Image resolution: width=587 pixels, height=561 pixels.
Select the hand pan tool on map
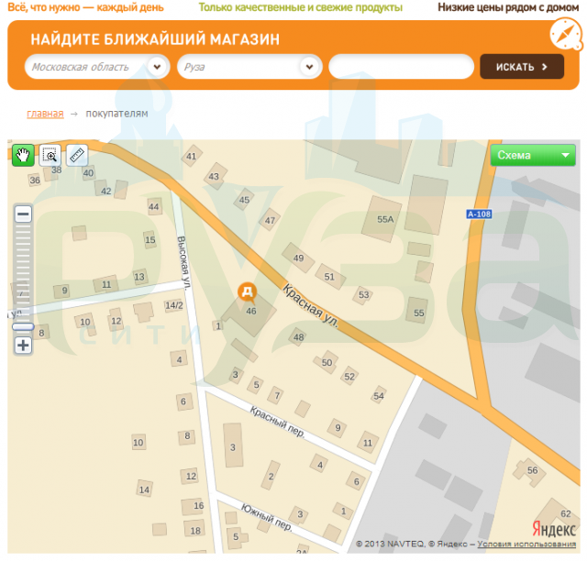pyautogui.click(x=23, y=155)
